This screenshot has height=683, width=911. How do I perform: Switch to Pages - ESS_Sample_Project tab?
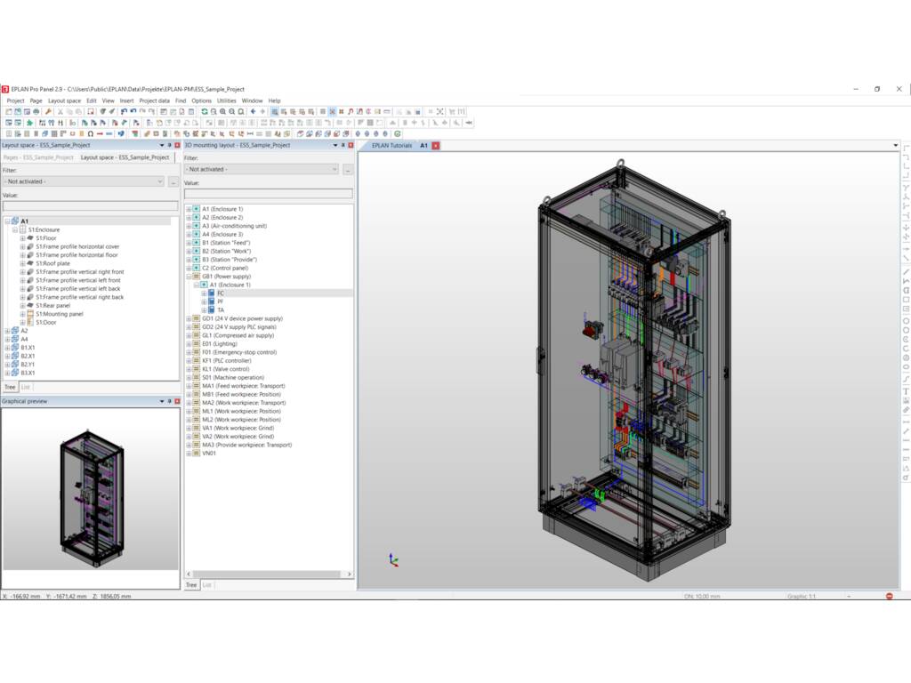pos(38,157)
